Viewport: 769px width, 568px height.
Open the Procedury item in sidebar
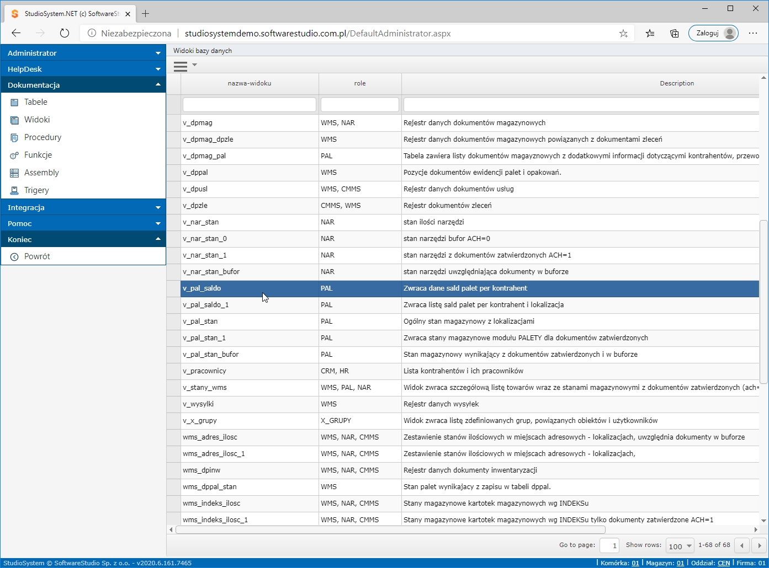tap(43, 137)
